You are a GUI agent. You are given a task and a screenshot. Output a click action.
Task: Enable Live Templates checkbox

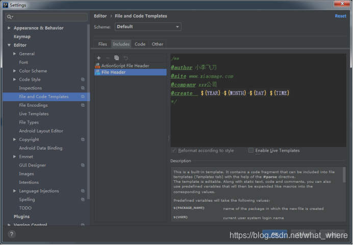[251, 150]
